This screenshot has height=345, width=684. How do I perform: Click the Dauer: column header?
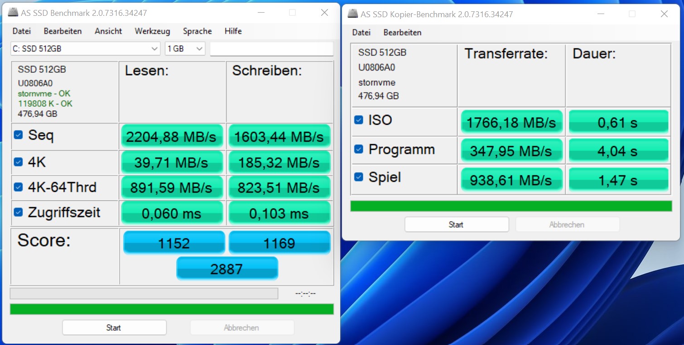[x=594, y=54]
